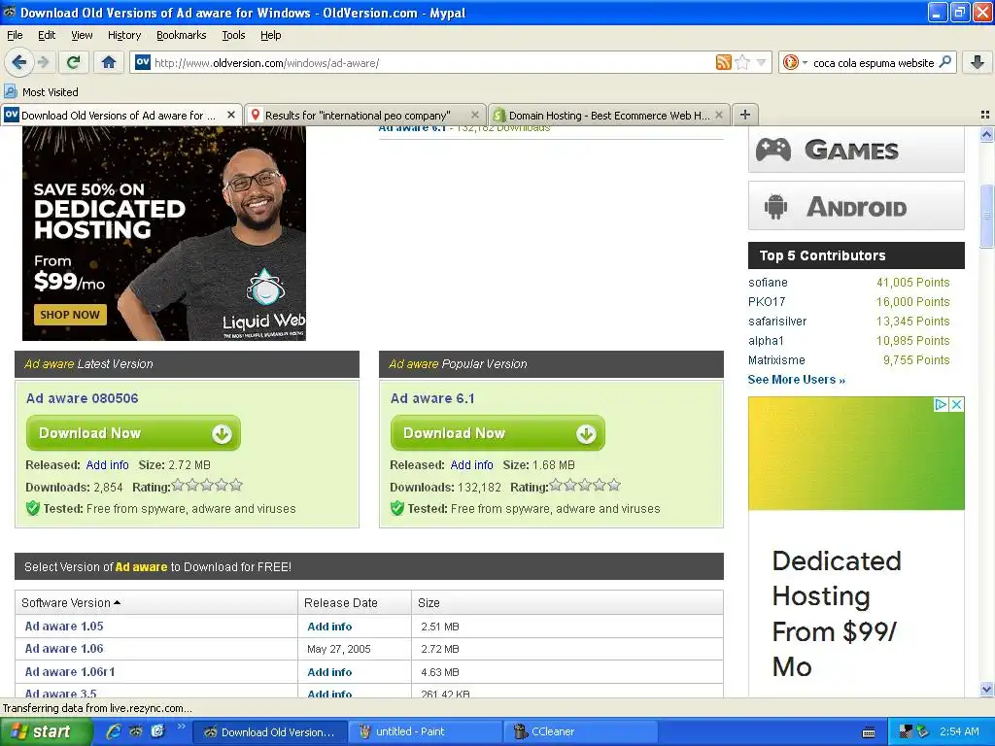Open the Windows Start menu
Image resolution: width=995 pixels, height=746 pixels.
coord(45,731)
